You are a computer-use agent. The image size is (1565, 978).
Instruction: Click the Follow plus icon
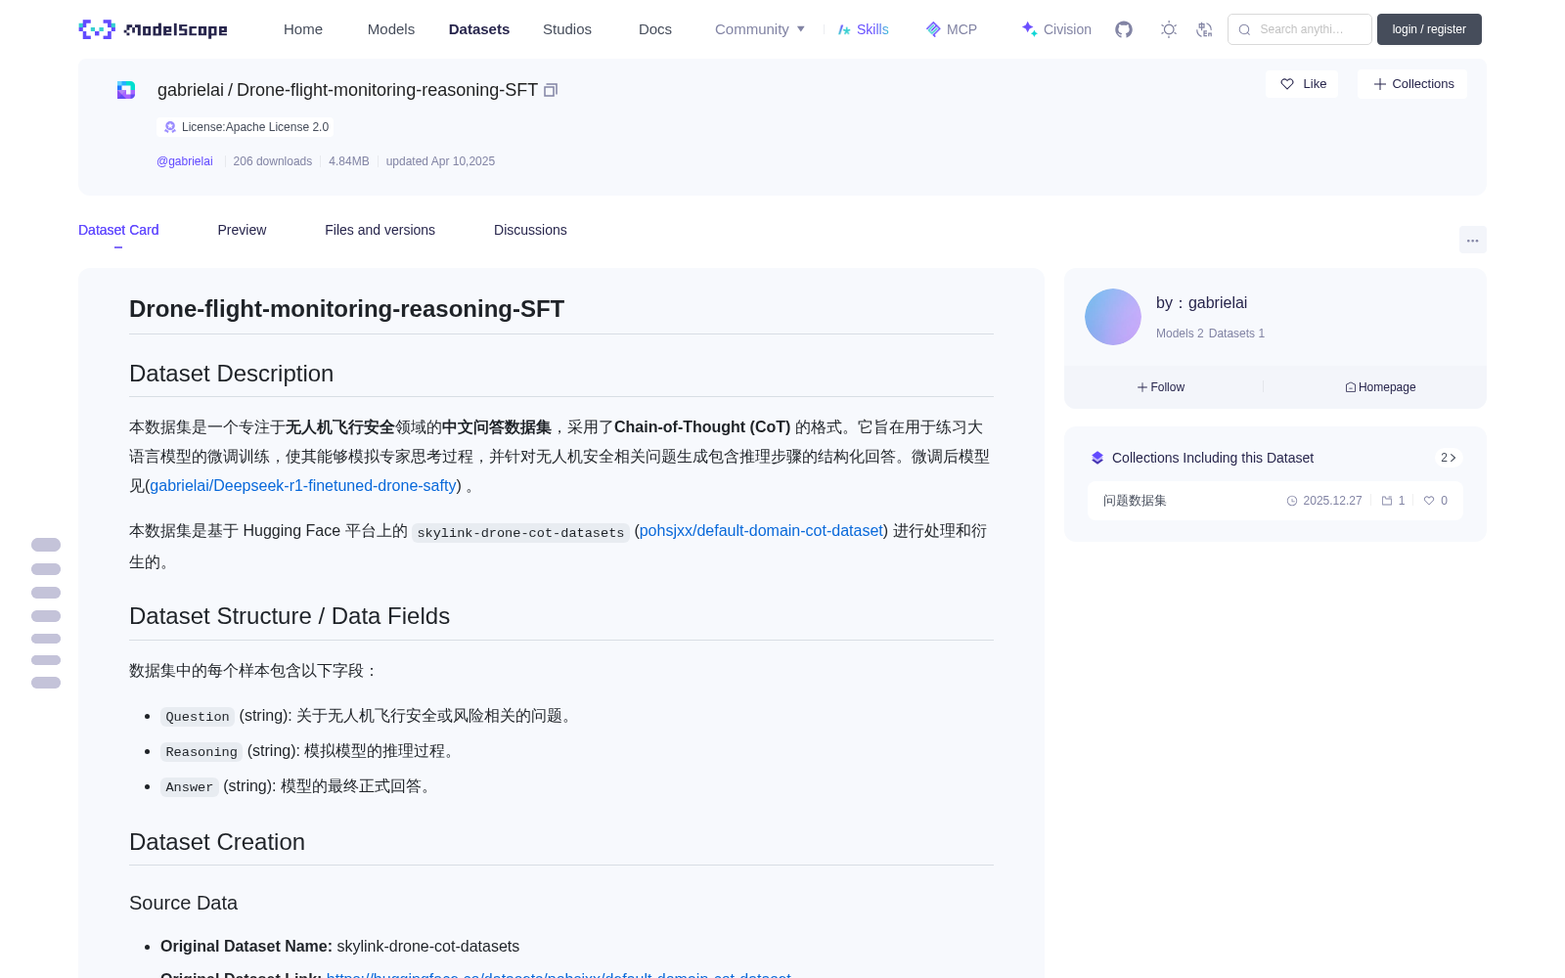tap(1142, 387)
